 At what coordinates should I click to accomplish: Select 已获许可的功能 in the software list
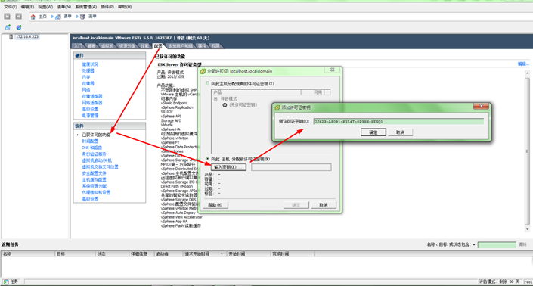96,135
